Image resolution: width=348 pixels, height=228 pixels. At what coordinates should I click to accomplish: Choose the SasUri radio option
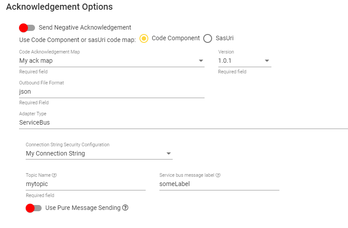(x=208, y=38)
